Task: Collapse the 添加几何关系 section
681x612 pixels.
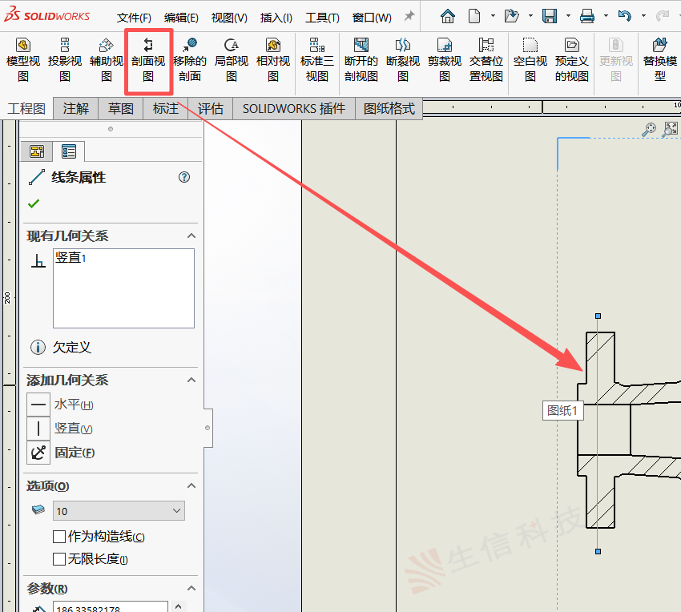Action: pos(191,380)
